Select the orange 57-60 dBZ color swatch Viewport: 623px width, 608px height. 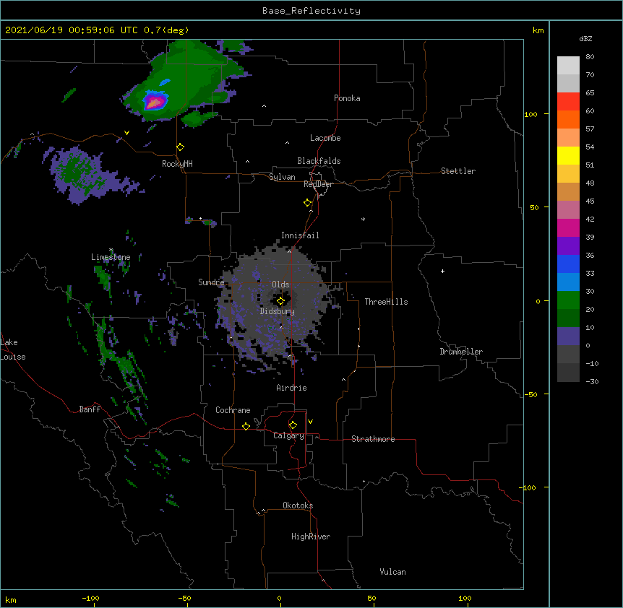pyautogui.click(x=568, y=120)
